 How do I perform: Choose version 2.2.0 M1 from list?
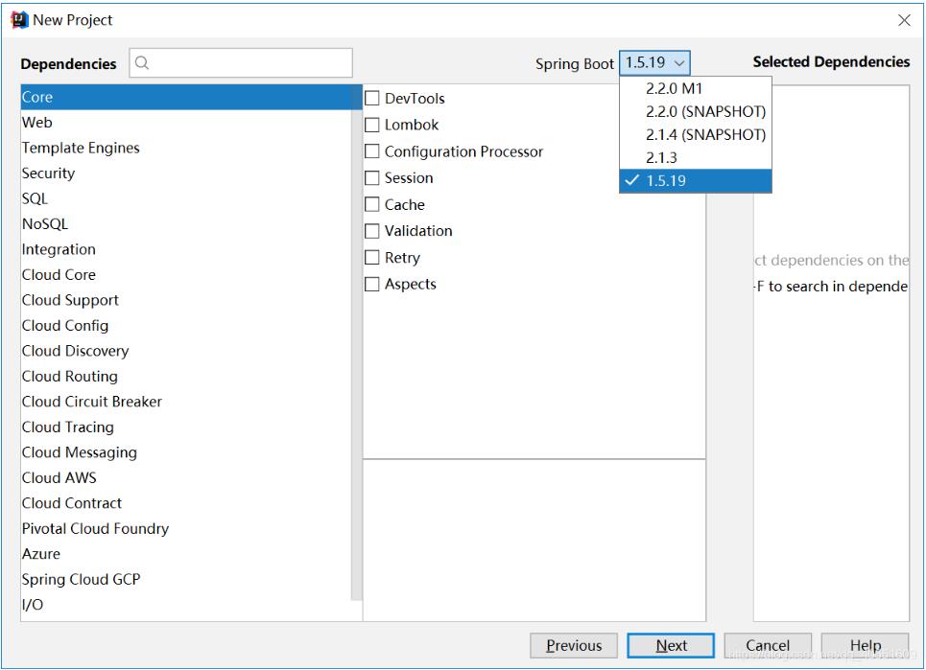(x=675, y=88)
